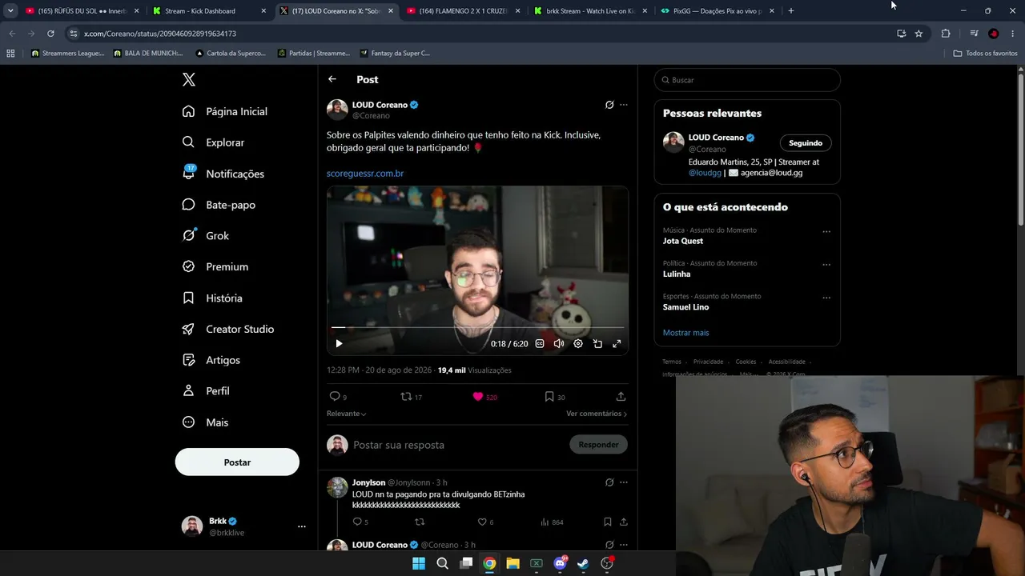Focus the Buscar search field

coord(747,80)
